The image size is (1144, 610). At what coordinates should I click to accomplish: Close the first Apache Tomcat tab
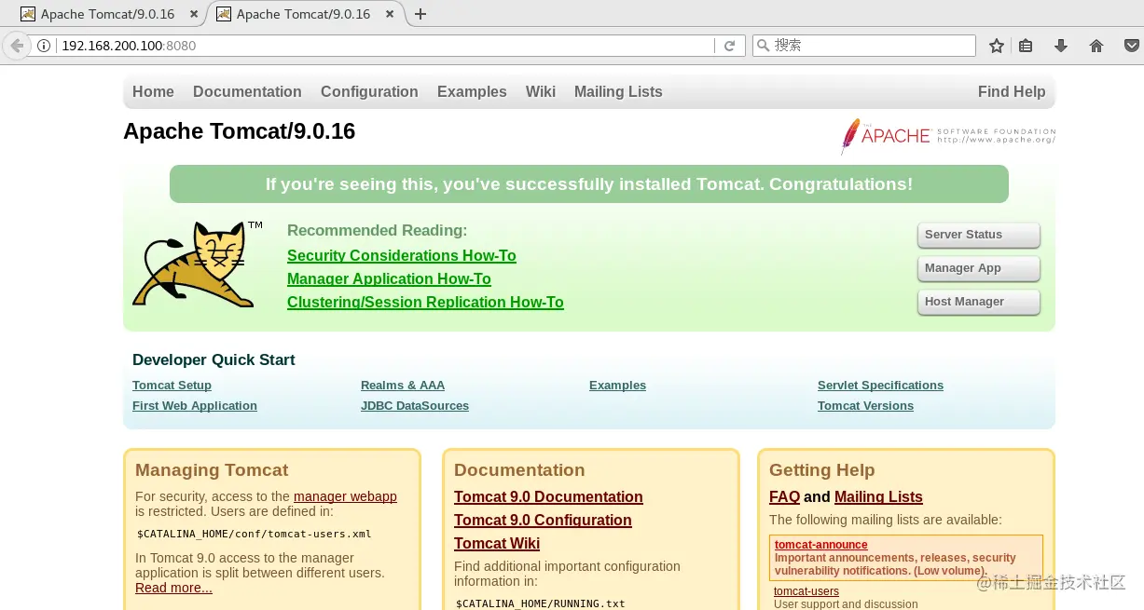coord(193,14)
